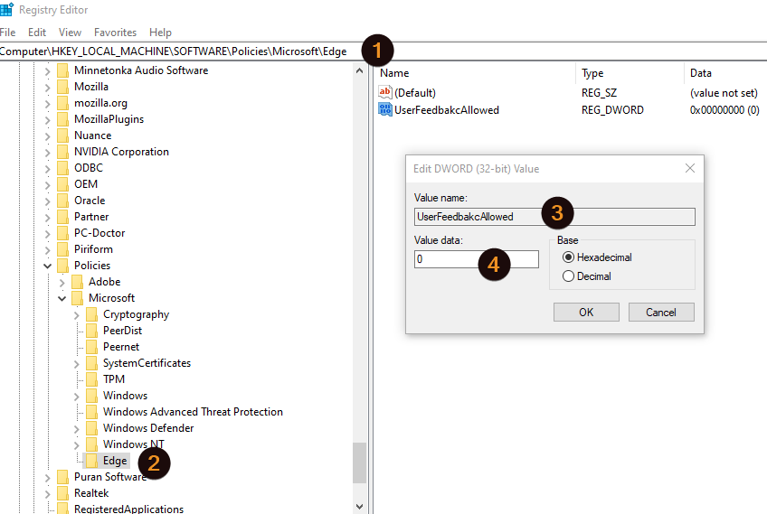Open the View menu
Viewport: 767px width, 514px height.
click(70, 33)
